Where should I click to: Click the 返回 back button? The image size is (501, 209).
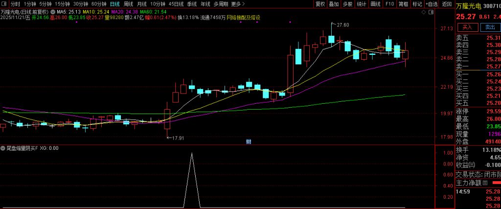click(x=447, y=4)
